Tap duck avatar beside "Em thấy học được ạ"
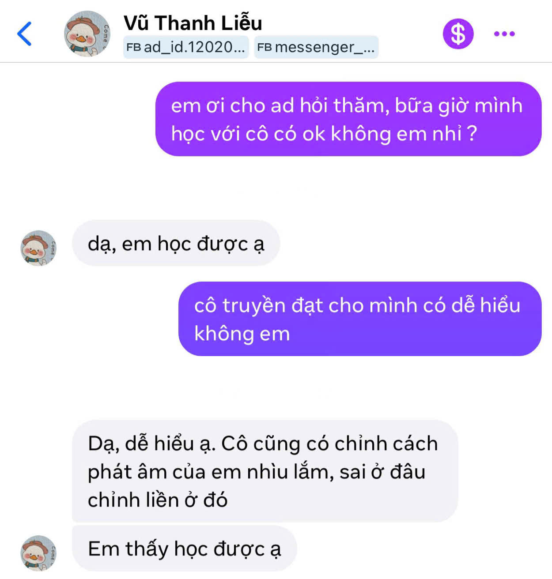 [x=38, y=553]
